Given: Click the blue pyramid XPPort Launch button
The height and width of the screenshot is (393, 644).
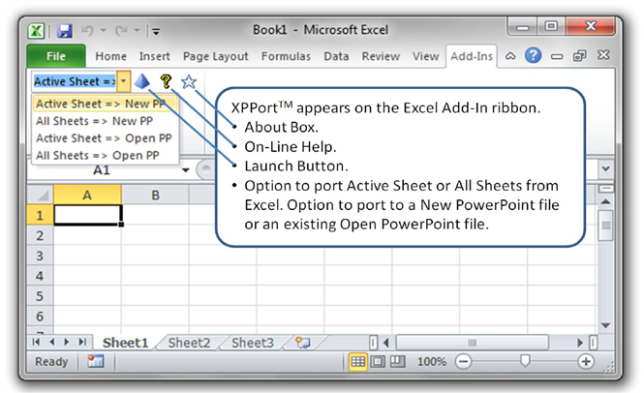Looking at the screenshot, I should (x=142, y=81).
